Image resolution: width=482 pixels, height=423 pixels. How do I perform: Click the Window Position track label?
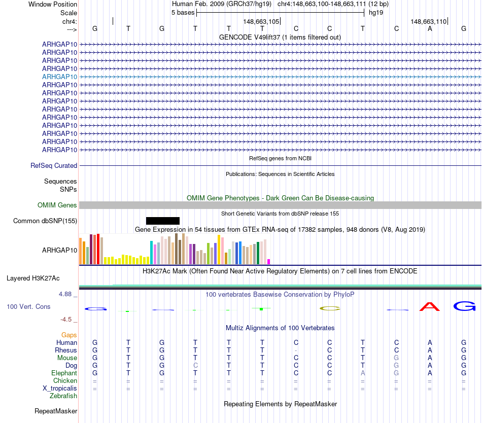(x=53, y=4)
